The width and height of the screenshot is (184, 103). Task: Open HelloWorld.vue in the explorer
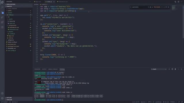coord(18,27)
